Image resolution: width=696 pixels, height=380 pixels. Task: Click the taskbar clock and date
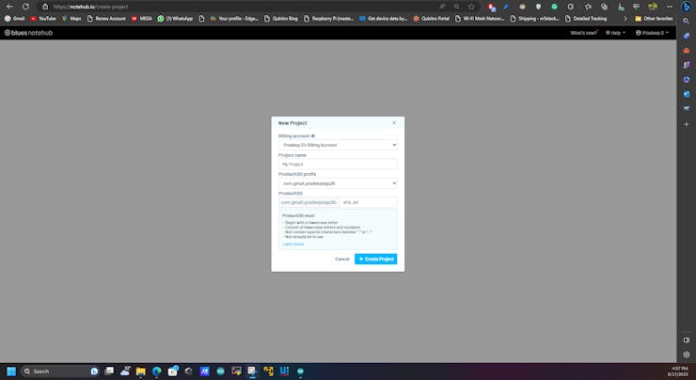point(679,372)
